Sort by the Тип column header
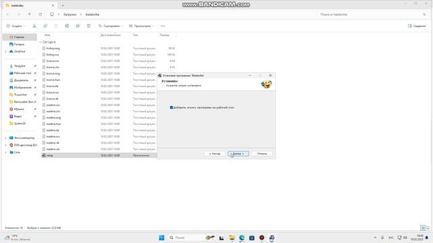 click(x=135, y=35)
